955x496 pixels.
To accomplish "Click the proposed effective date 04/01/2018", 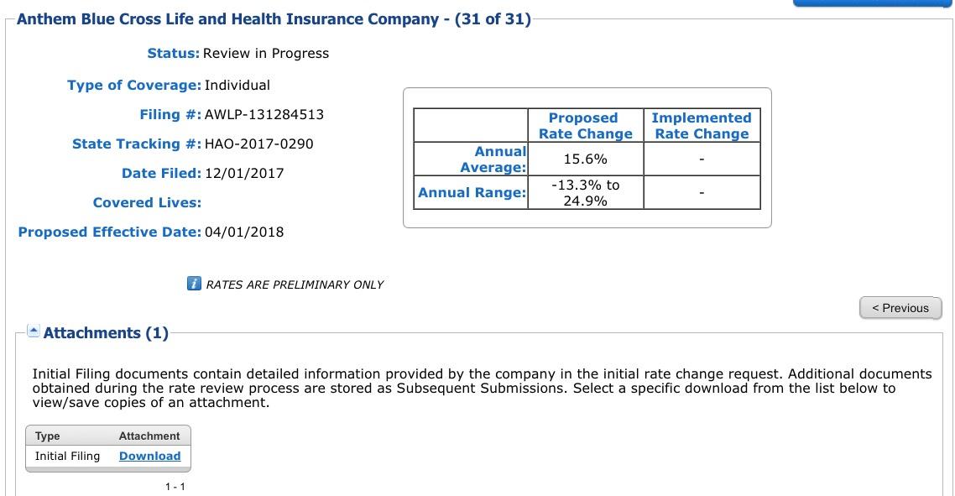I will pos(244,232).
